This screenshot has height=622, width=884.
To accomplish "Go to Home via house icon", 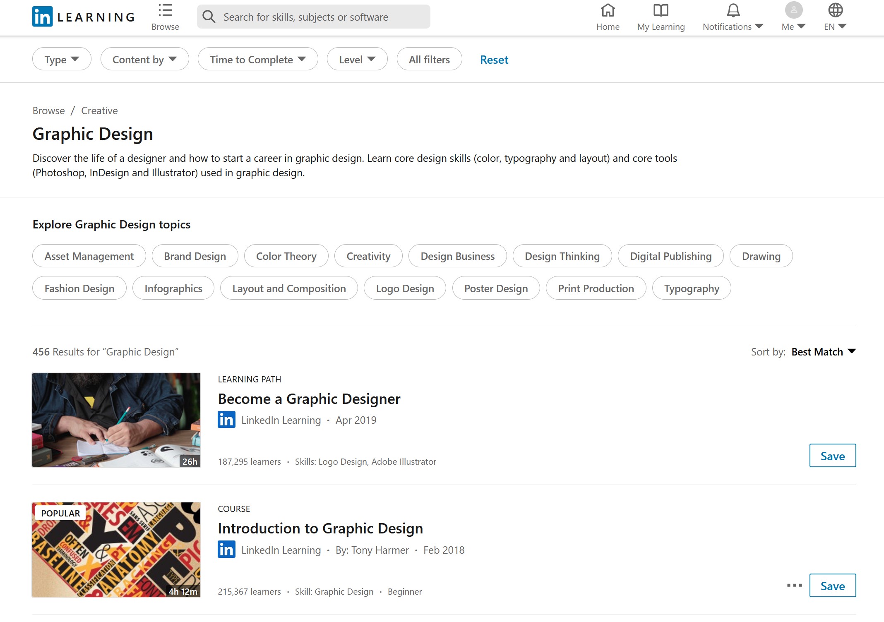I will click(x=608, y=10).
